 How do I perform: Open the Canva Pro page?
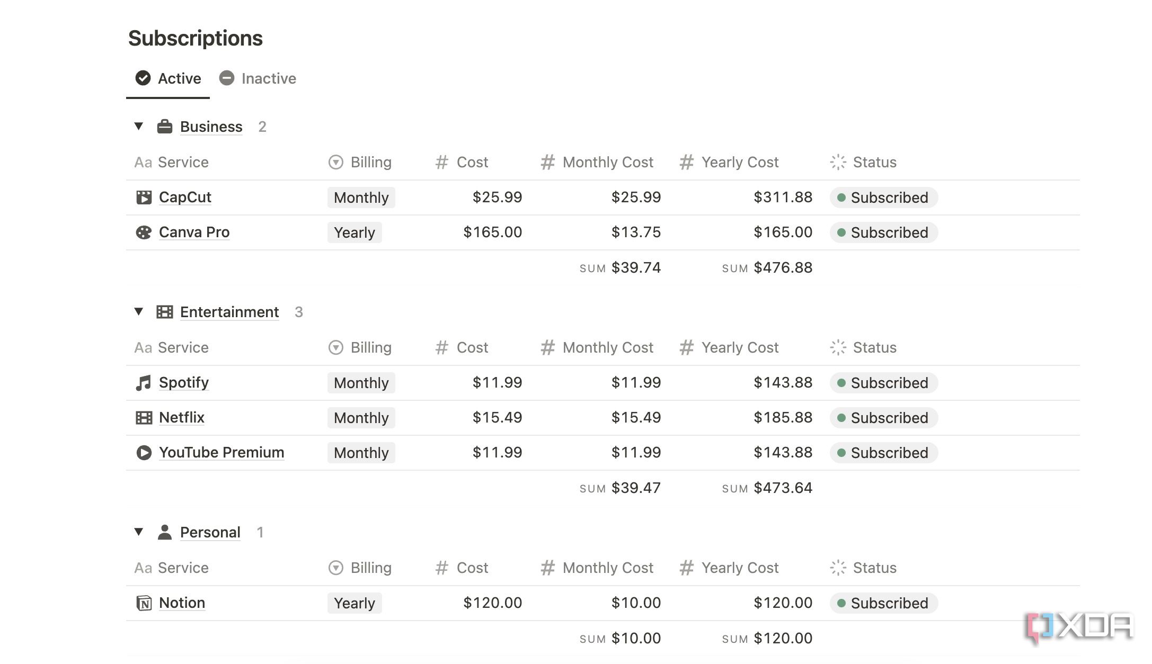[x=194, y=232]
